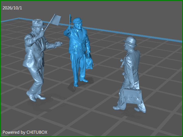Click the middle figure's jacket pocket

(73, 47)
